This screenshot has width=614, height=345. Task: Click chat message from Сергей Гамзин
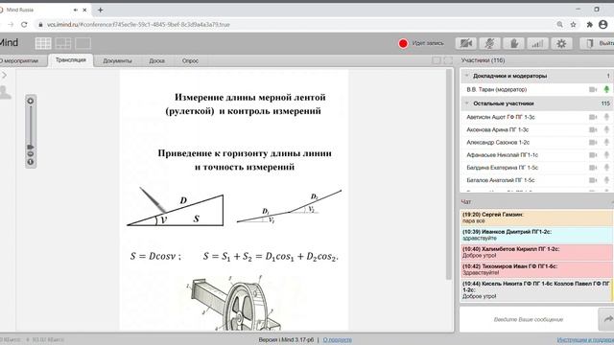tap(536, 218)
